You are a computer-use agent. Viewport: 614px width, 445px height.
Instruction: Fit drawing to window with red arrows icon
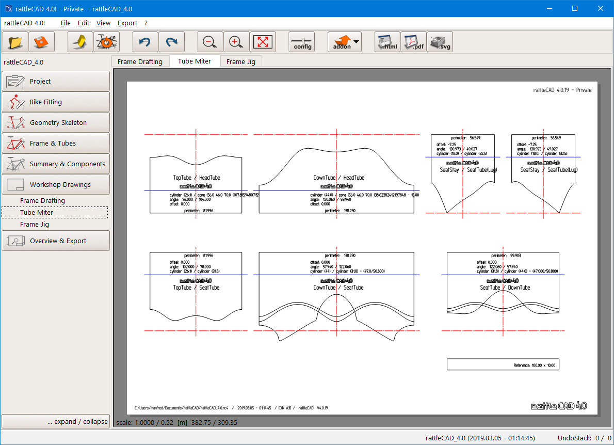point(263,42)
